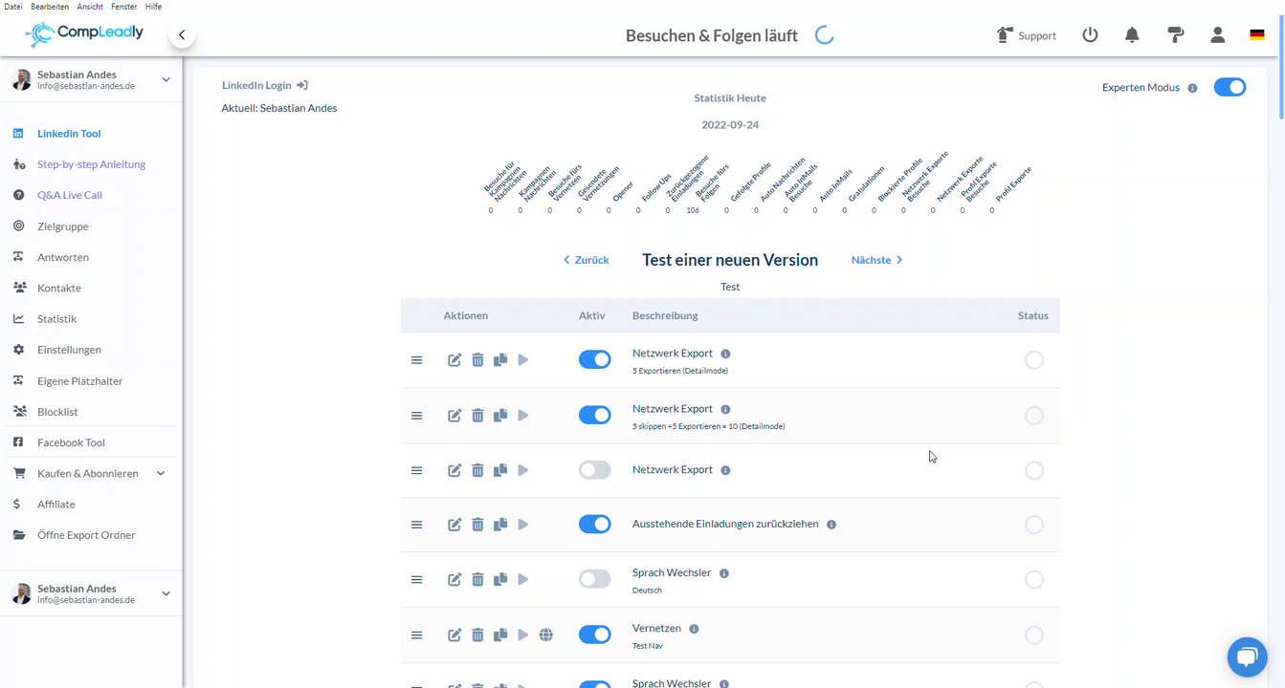Click the globe icon on Vernetzen row
Screen dimensions: 1285x688
pyautogui.click(x=546, y=635)
